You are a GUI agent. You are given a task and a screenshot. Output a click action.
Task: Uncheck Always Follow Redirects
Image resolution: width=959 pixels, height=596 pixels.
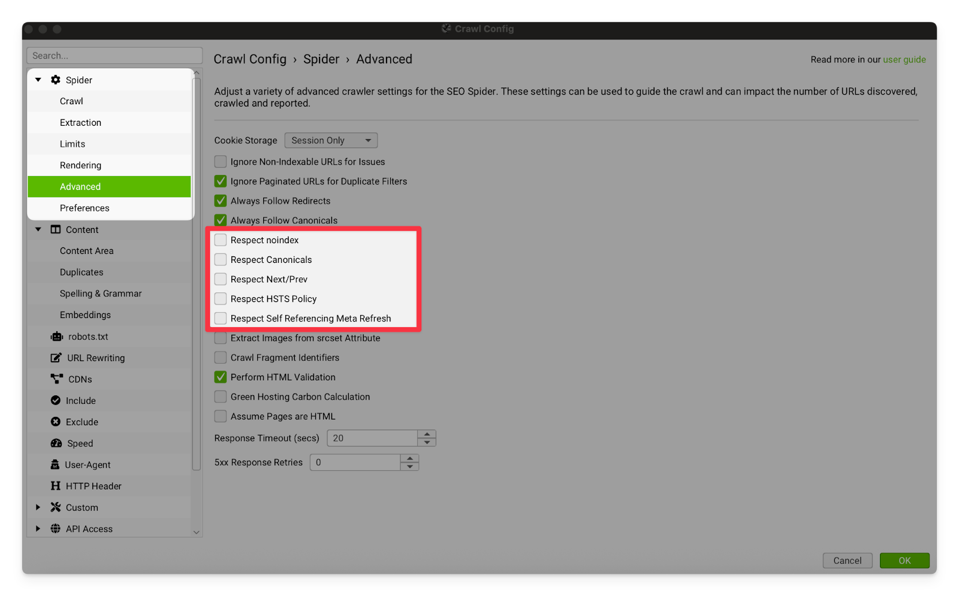221,201
